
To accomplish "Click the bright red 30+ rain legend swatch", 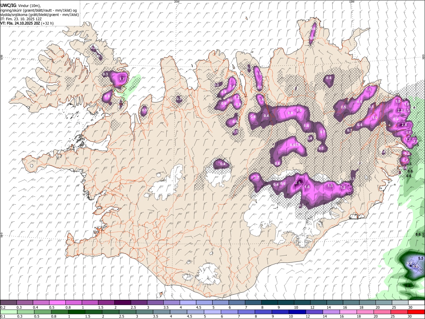I will [x=416, y=312].
